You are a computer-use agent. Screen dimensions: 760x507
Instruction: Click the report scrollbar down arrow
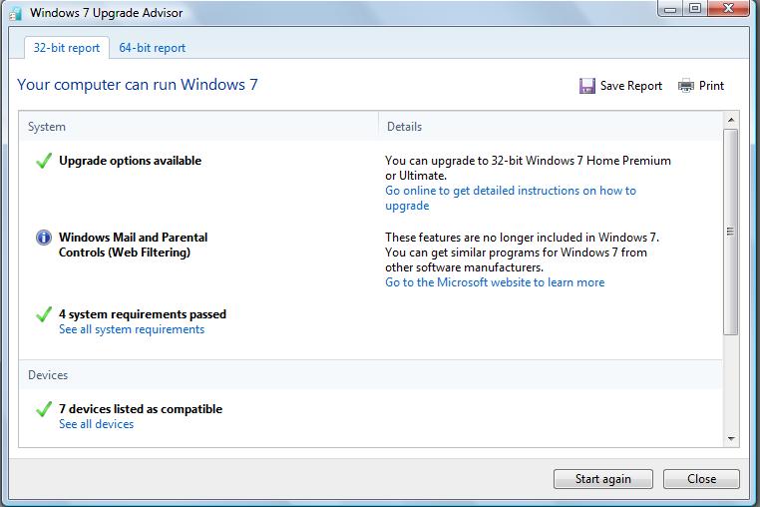click(x=731, y=439)
